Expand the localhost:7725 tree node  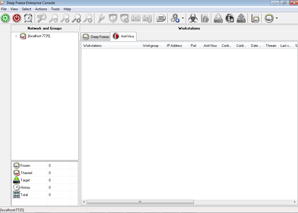point(16,36)
